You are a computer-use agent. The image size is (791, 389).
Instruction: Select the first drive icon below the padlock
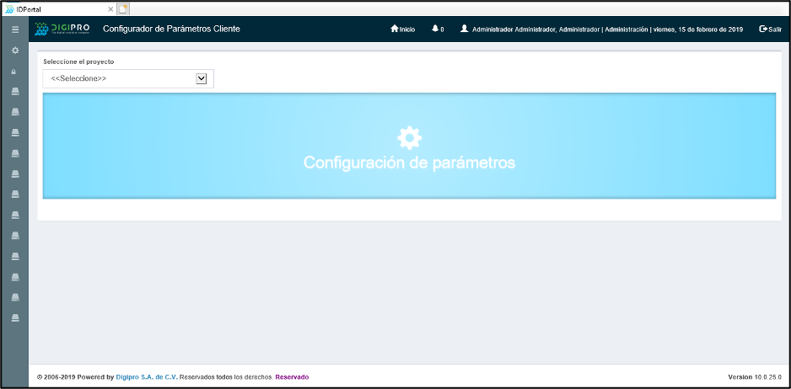click(14, 92)
